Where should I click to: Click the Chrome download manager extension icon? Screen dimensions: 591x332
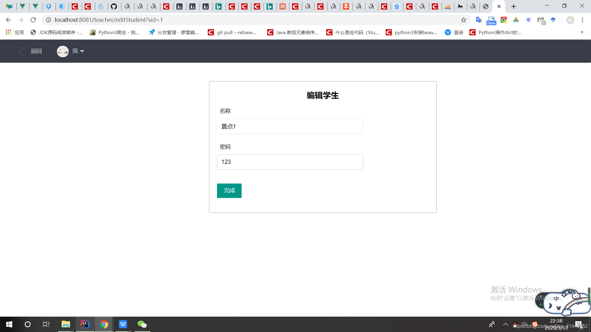[x=504, y=20]
